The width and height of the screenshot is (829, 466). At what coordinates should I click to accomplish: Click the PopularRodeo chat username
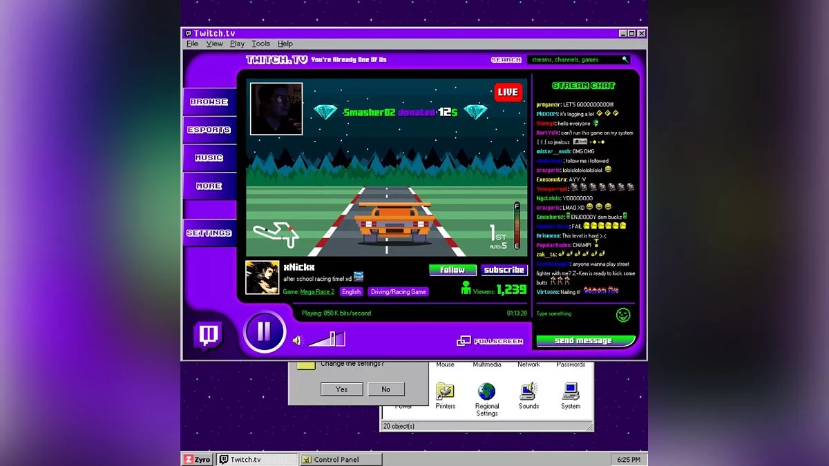pyautogui.click(x=553, y=245)
